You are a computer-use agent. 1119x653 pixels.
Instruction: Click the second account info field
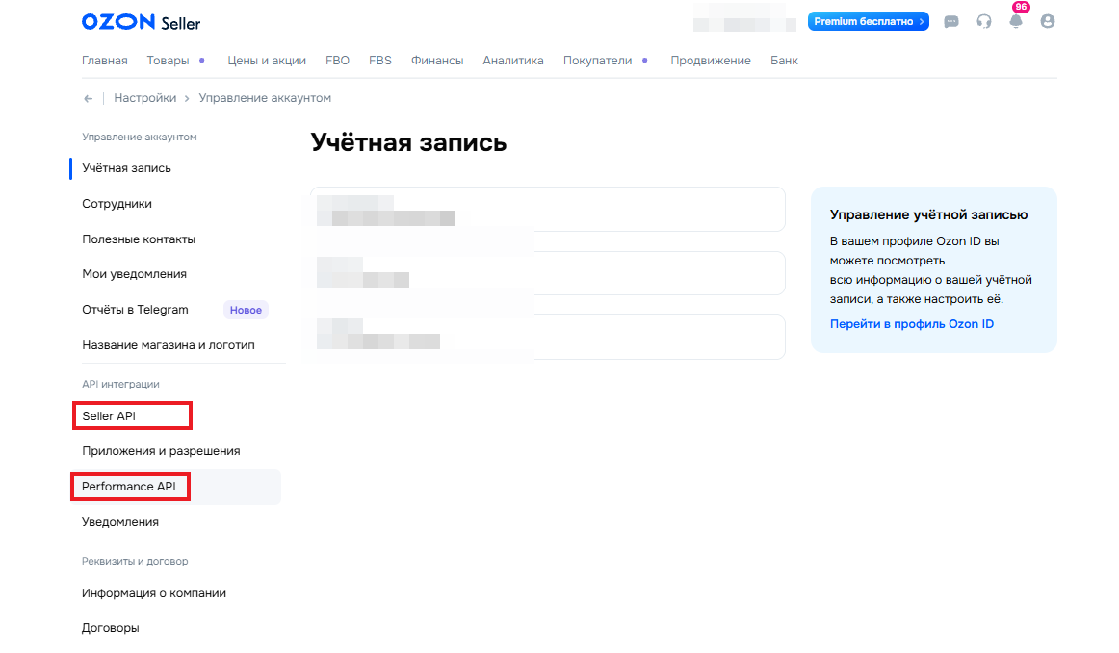[x=547, y=273]
